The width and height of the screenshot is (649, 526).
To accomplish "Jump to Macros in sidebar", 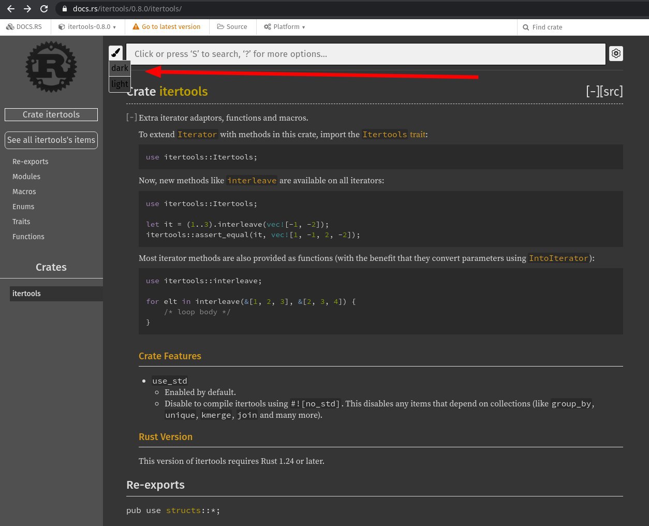I will (24, 192).
